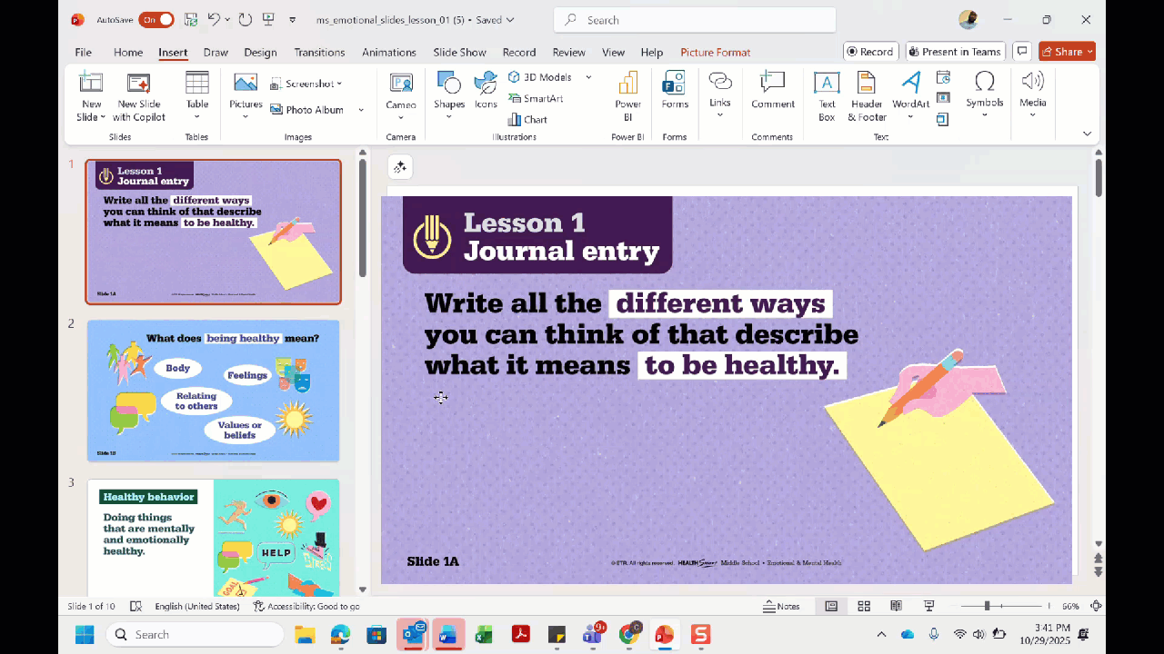Viewport: 1164px width, 654px height.
Task: Click the Present in Teams button
Action: tap(955, 52)
